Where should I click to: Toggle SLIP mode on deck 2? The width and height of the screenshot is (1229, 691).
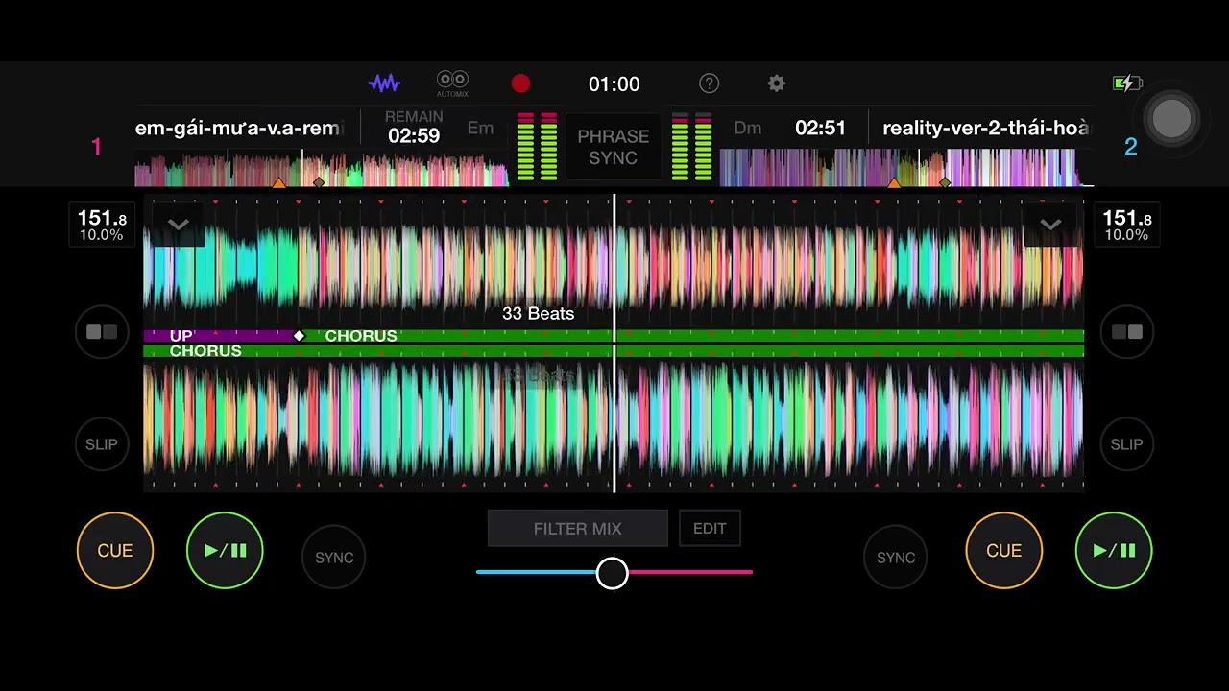[1127, 444]
